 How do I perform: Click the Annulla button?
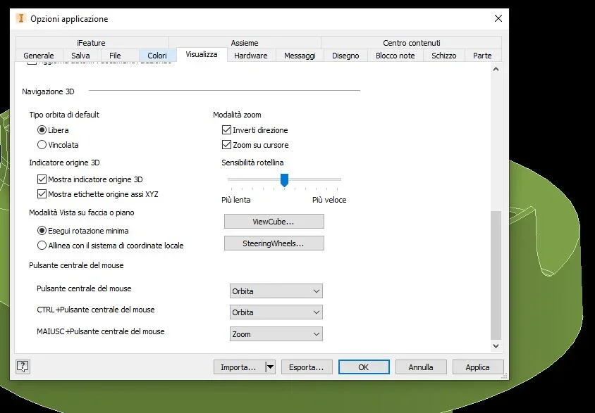click(421, 367)
